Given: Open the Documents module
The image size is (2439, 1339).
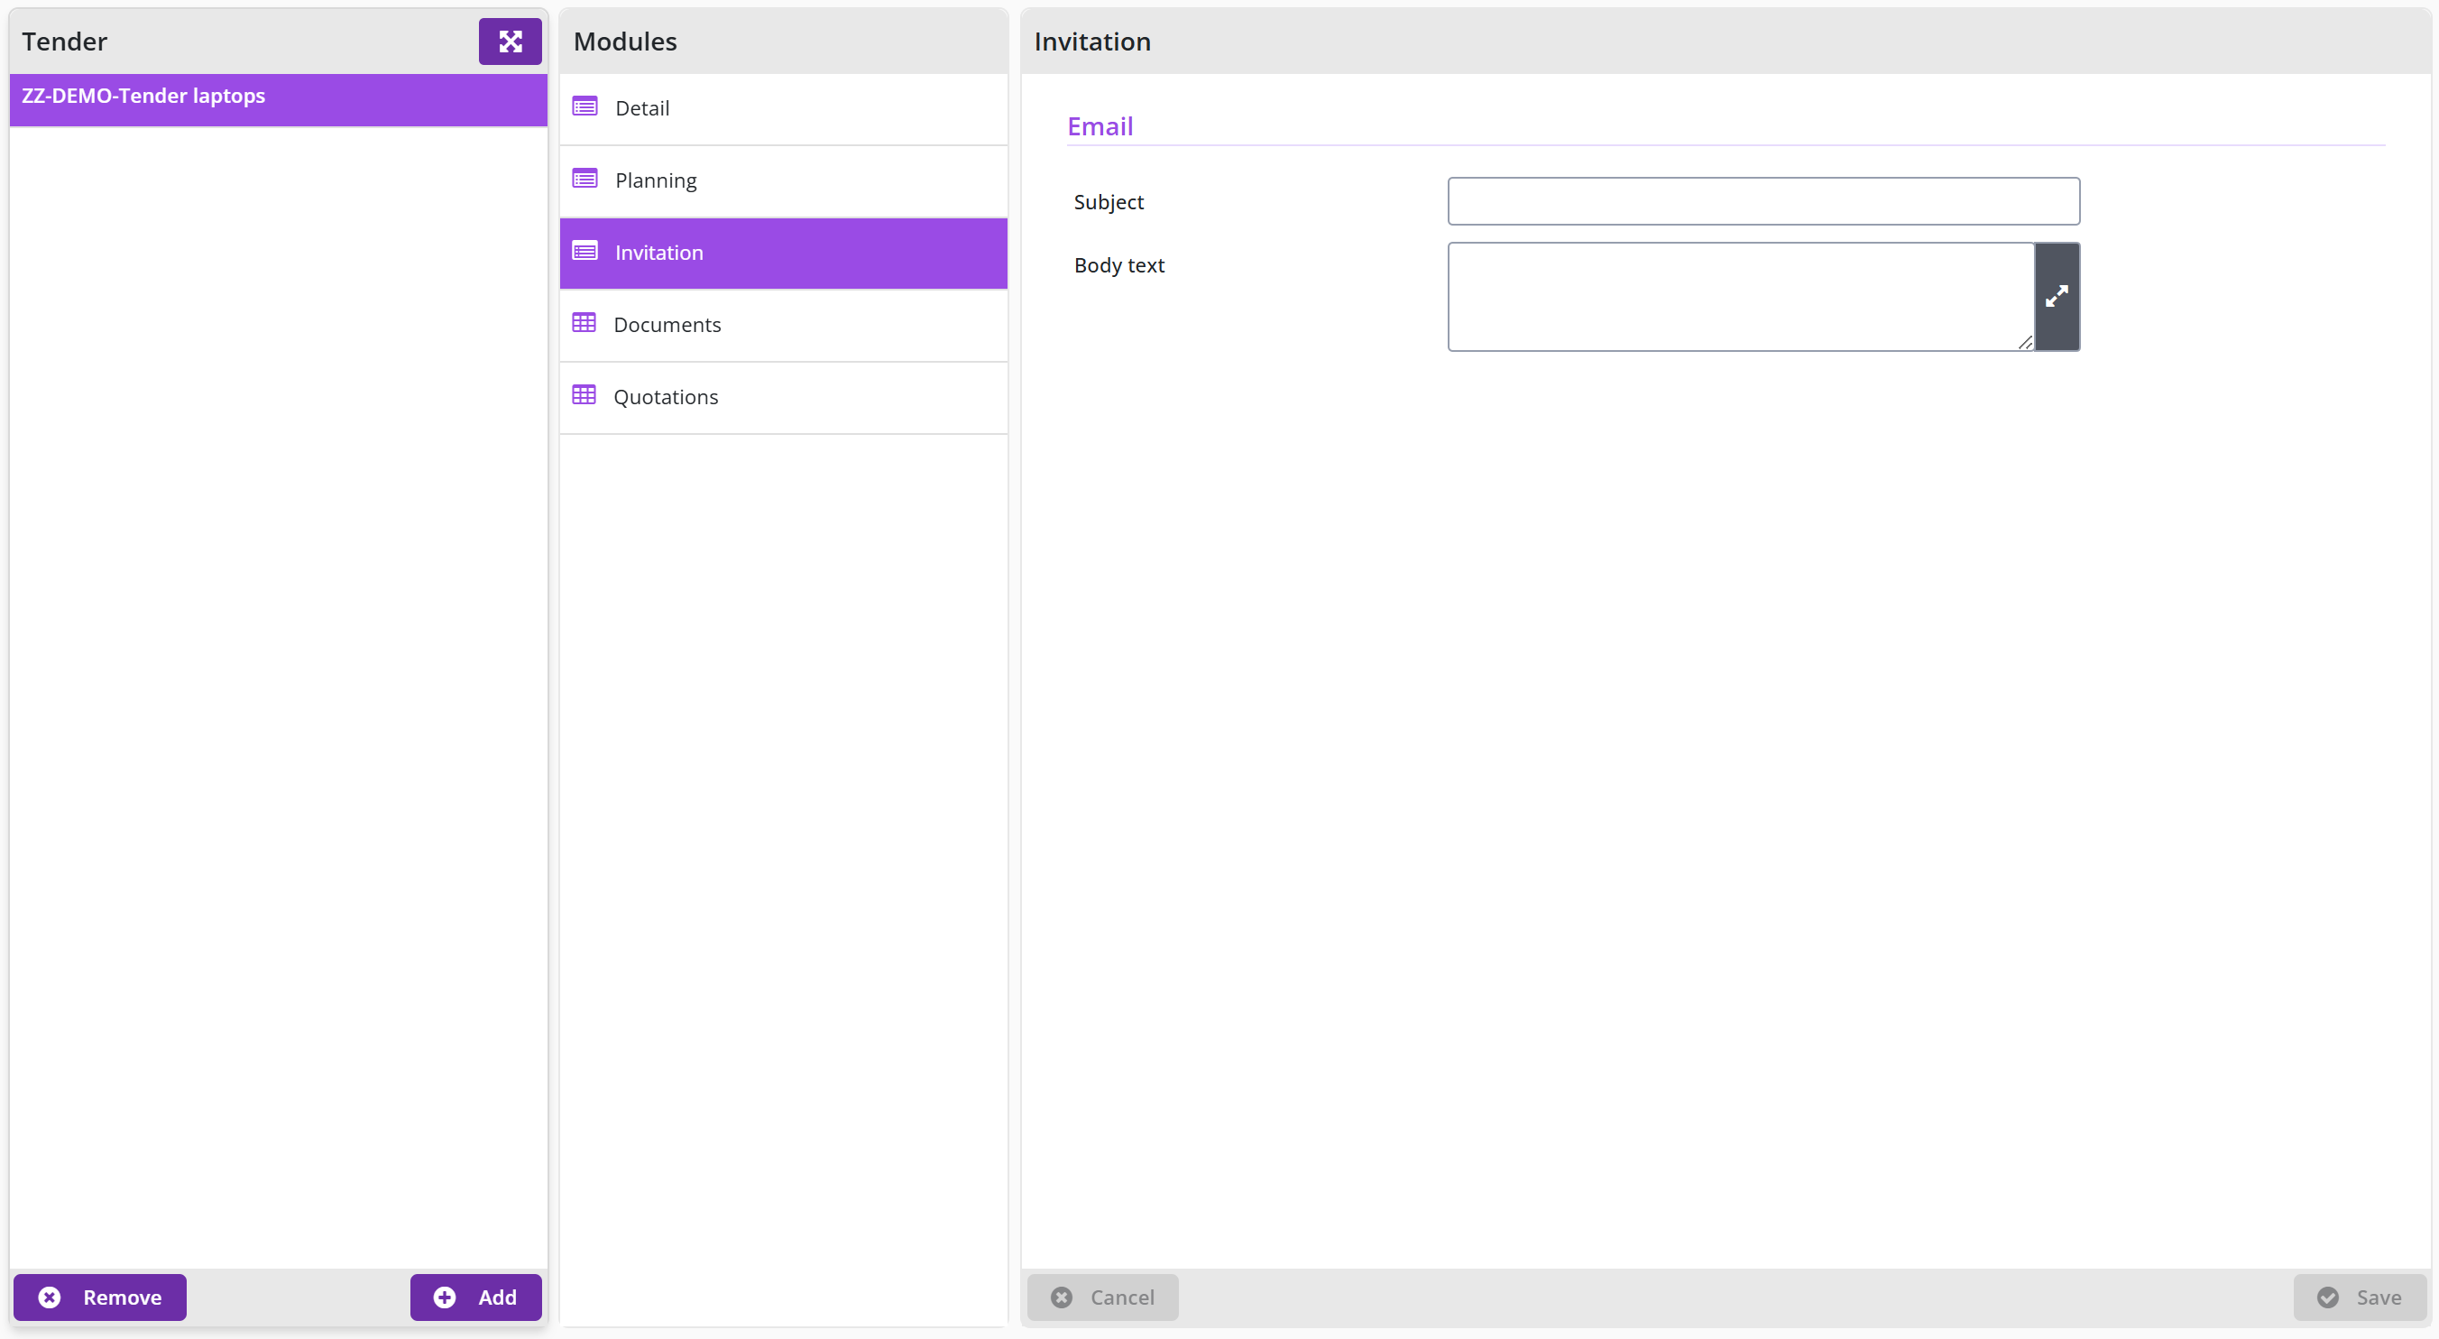Looking at the screenshot, I should [783, 325].
